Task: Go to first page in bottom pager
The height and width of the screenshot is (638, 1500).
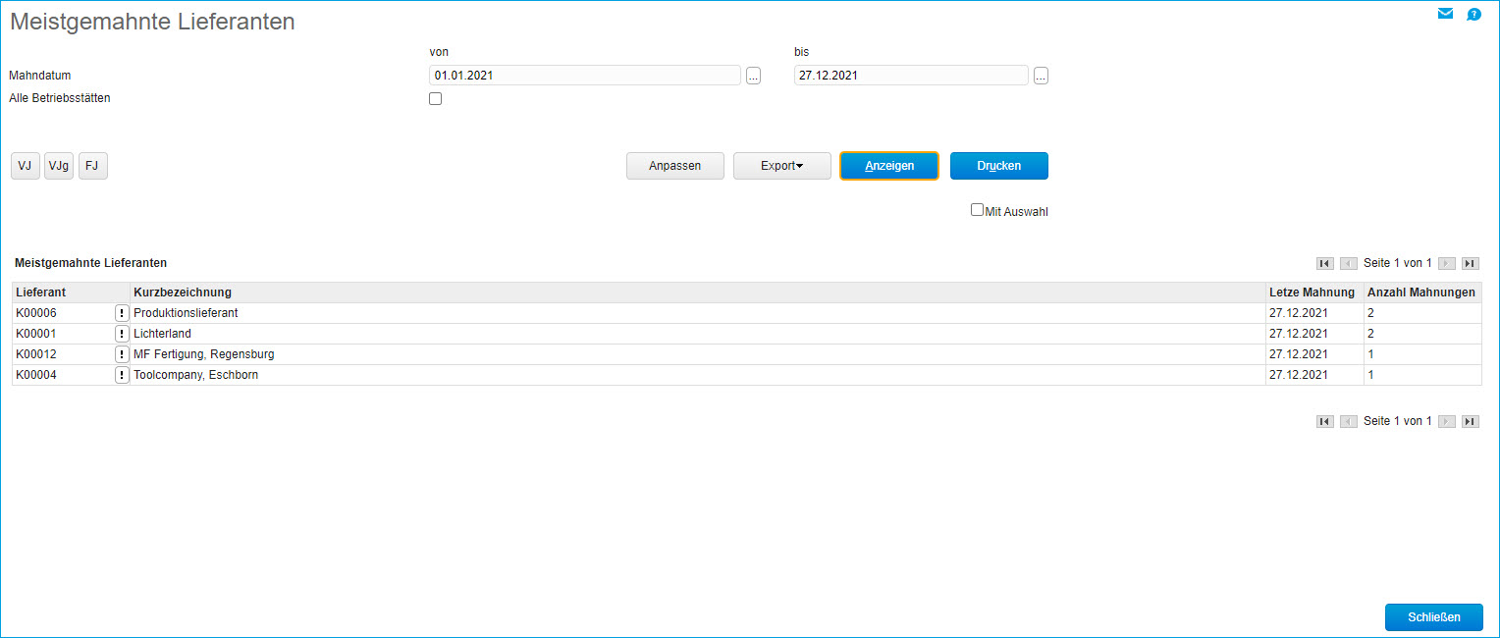Action: (x=1324, y=421)
